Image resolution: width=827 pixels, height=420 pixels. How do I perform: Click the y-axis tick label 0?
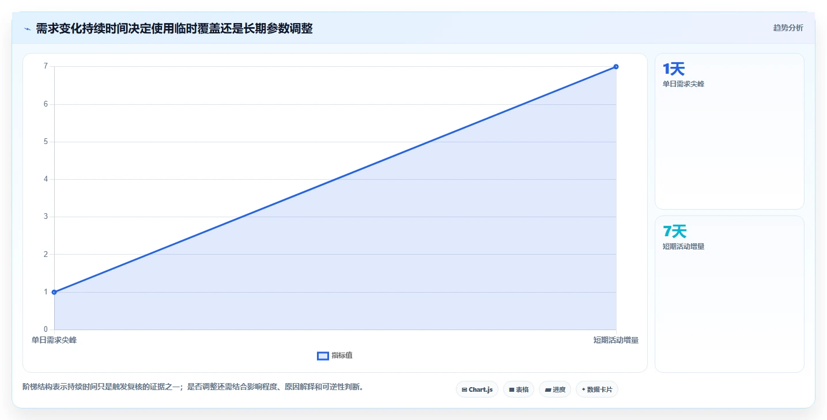[x=45, y=330]
